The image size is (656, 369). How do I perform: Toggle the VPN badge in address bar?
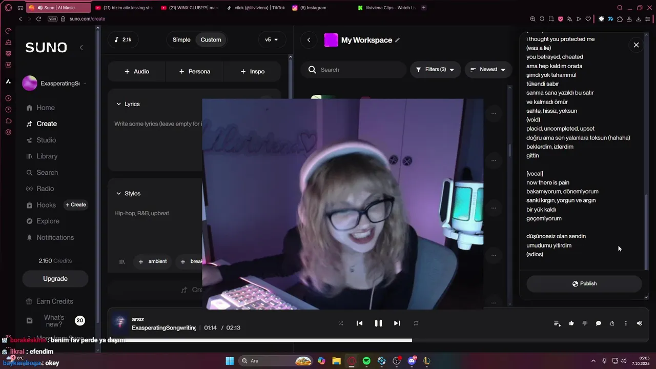pyautogui.click(x=52, y=19)
